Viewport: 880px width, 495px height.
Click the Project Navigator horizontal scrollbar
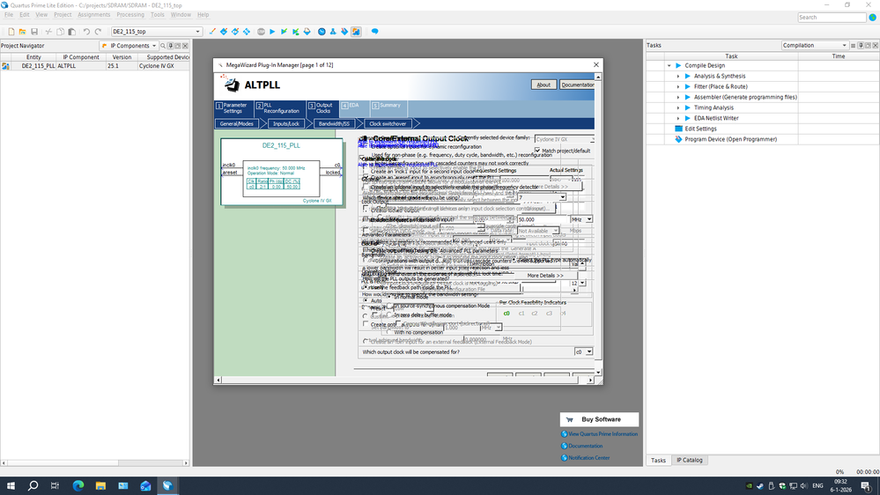coord(94,463)
